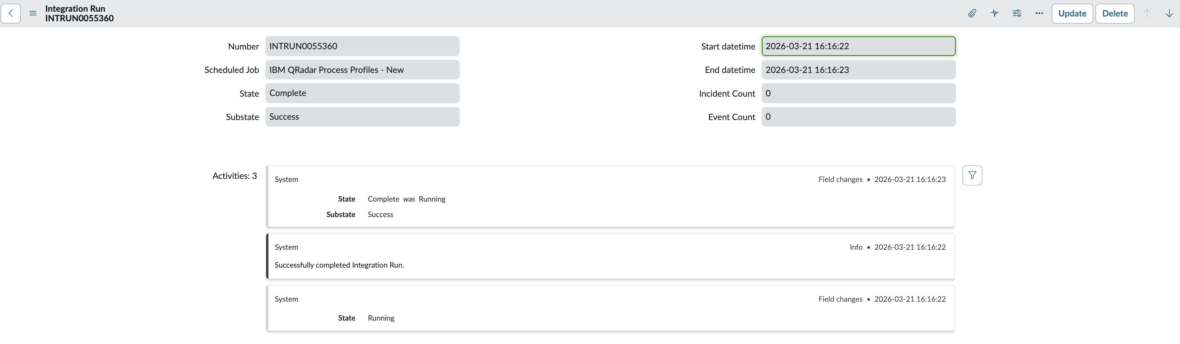Image resolution: width=1180 pixels, height=344 pixels.
Task: Open the personalize form sliders icon
Action: point(1016,13)
